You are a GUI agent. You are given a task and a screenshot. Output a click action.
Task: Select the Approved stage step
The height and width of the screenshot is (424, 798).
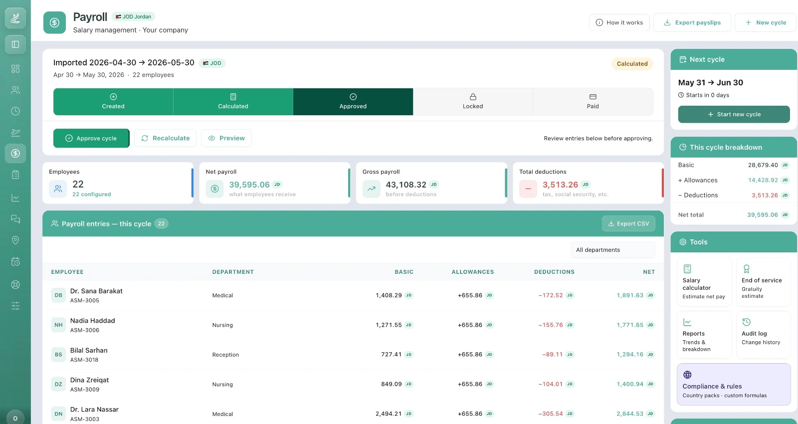(353, 101)
